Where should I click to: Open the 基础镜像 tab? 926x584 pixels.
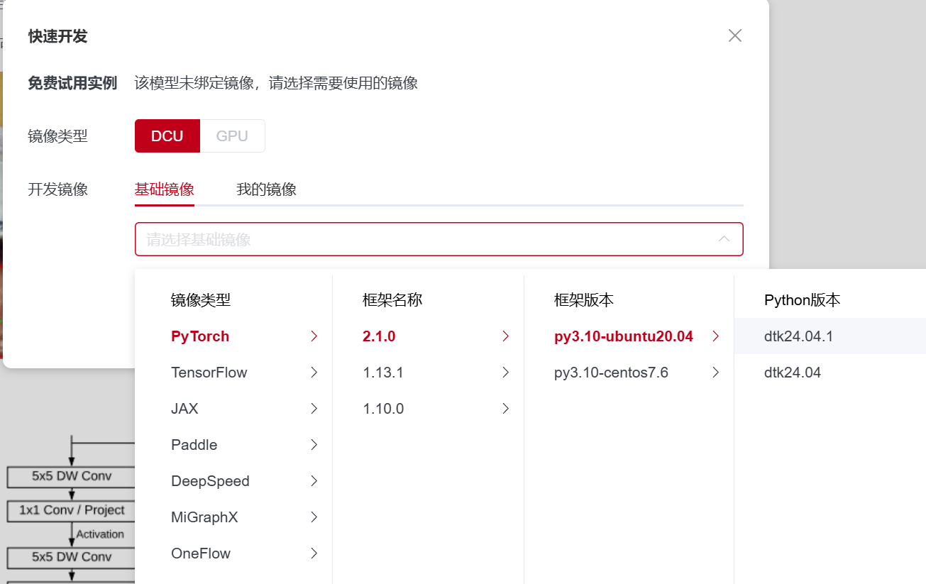[x=164, y=189]
